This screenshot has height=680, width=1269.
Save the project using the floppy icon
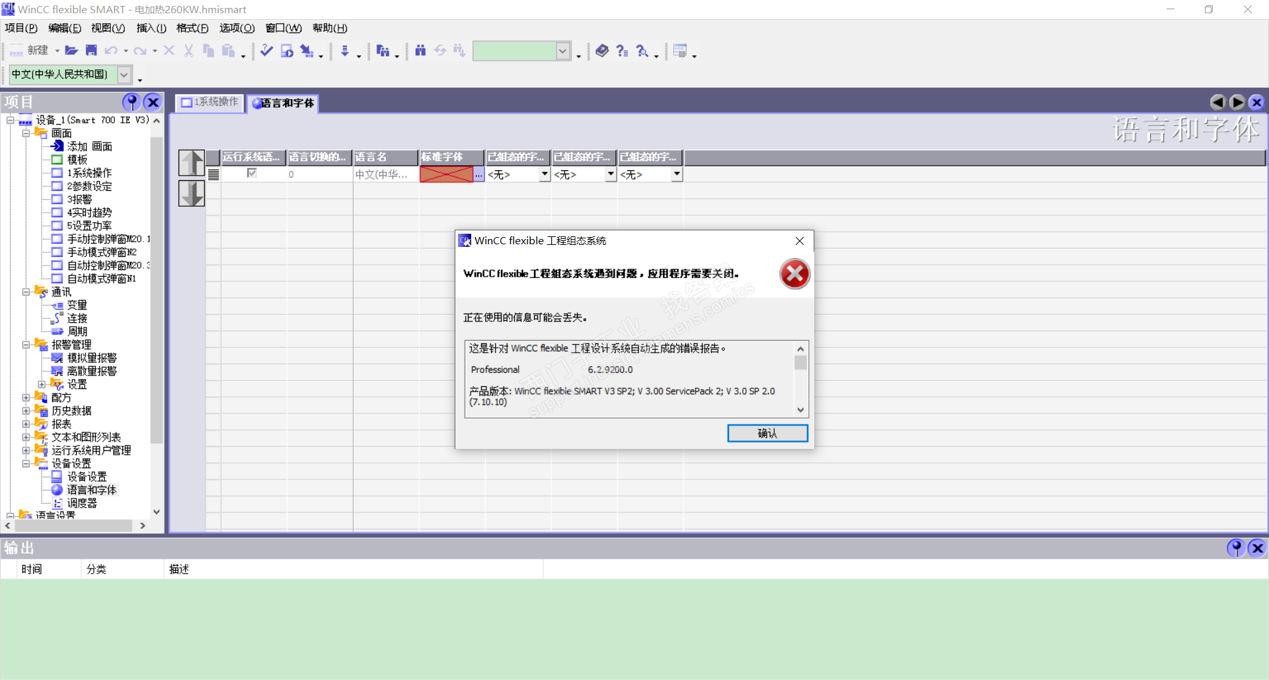(x=91, y=51)
